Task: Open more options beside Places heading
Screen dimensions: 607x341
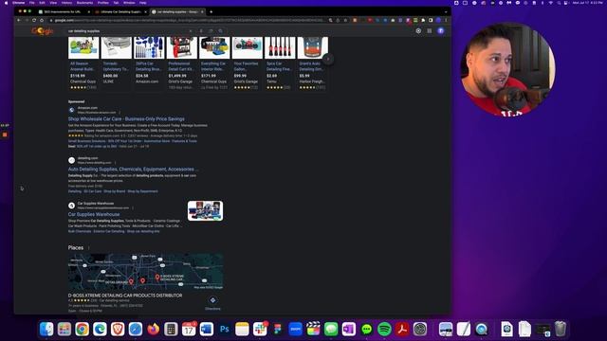Action: click(x=88, y=248)
